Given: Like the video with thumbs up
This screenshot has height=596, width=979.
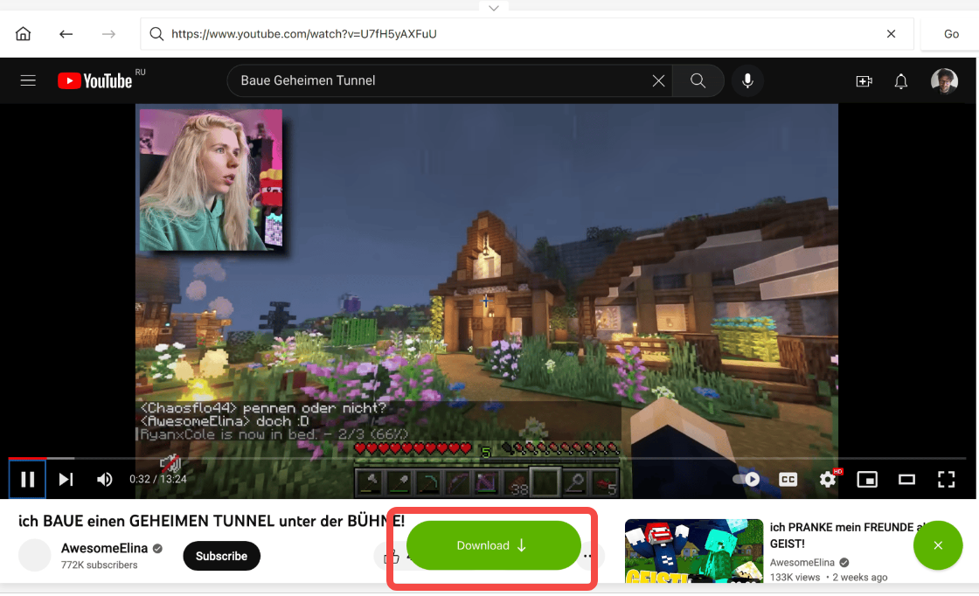Looking at the screenshot, I should (x=392, y=556).
